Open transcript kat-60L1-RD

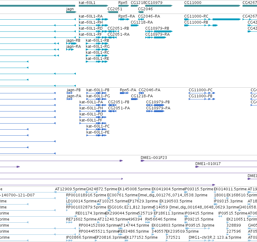91,28
